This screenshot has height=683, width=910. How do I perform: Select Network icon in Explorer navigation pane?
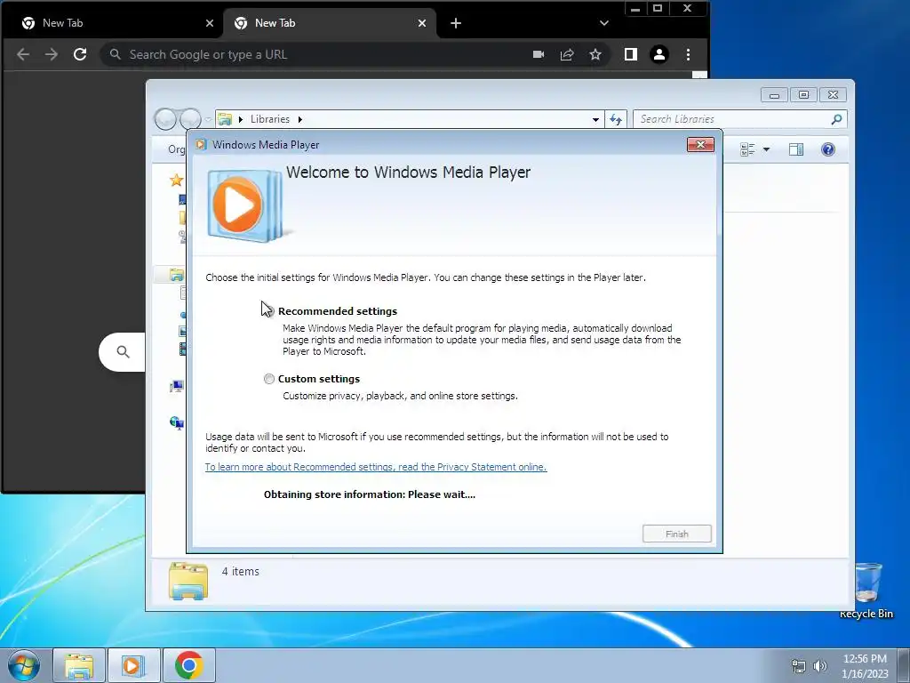click(x=177, y=422)
